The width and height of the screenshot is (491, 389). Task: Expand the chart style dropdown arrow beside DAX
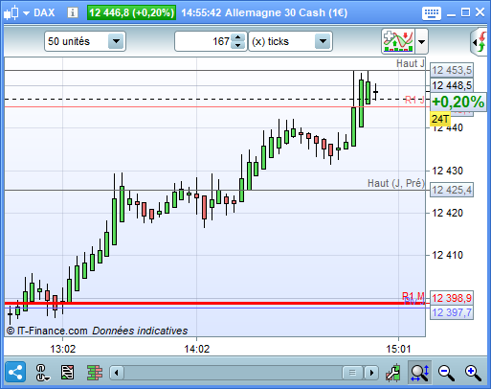tap(26, 13)
